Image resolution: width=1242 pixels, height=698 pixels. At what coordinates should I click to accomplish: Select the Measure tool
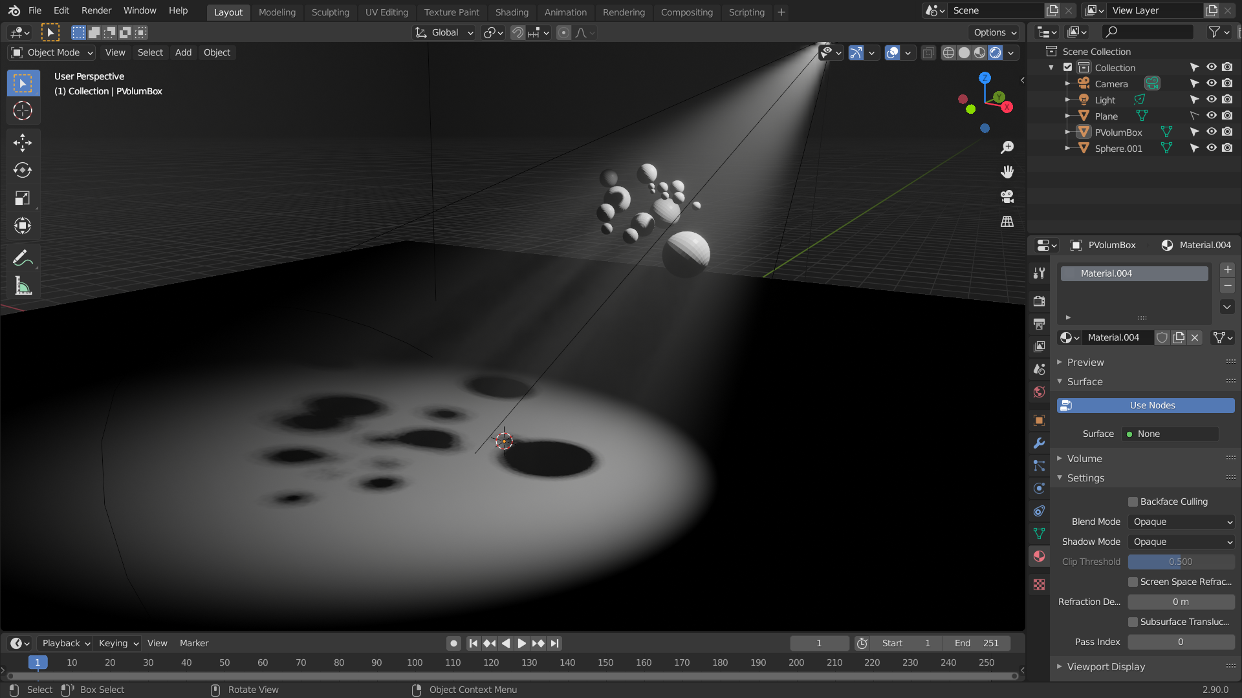[23, 286]
